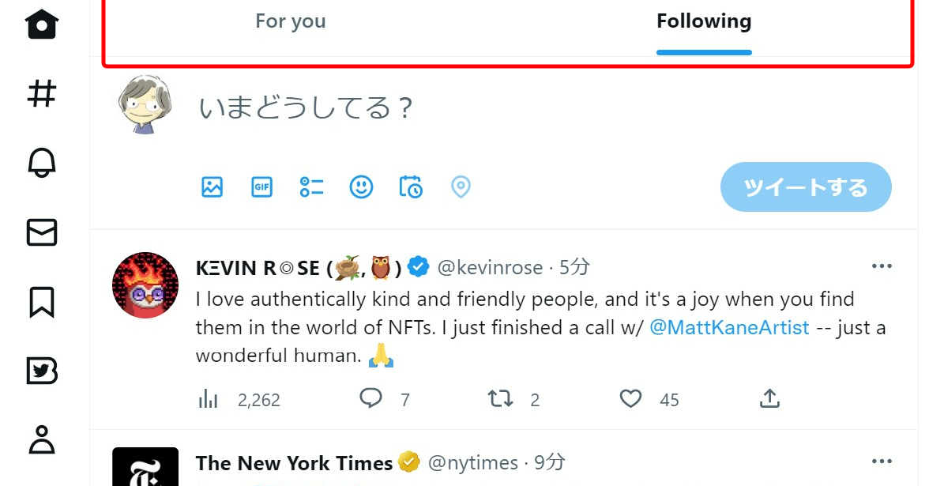Image resolution: width=929 pixels, height=486 pixels.
Task: Go to Home in the sidebar
Action: 42,24
